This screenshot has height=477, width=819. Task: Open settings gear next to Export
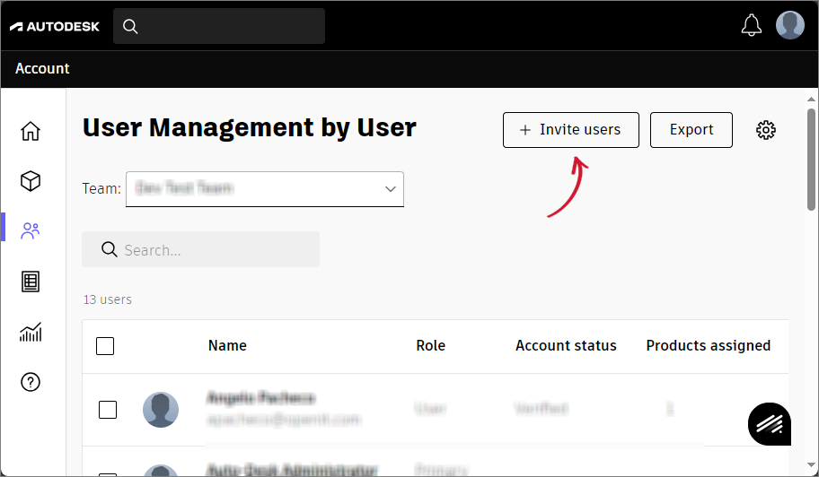click(x=766, y=130)
